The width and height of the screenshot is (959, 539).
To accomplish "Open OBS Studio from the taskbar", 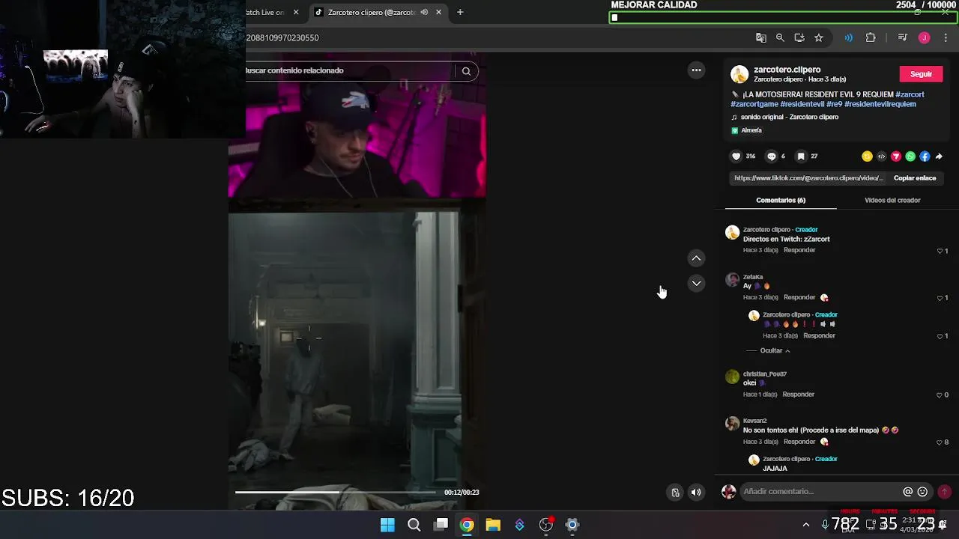I will [546, 525].
